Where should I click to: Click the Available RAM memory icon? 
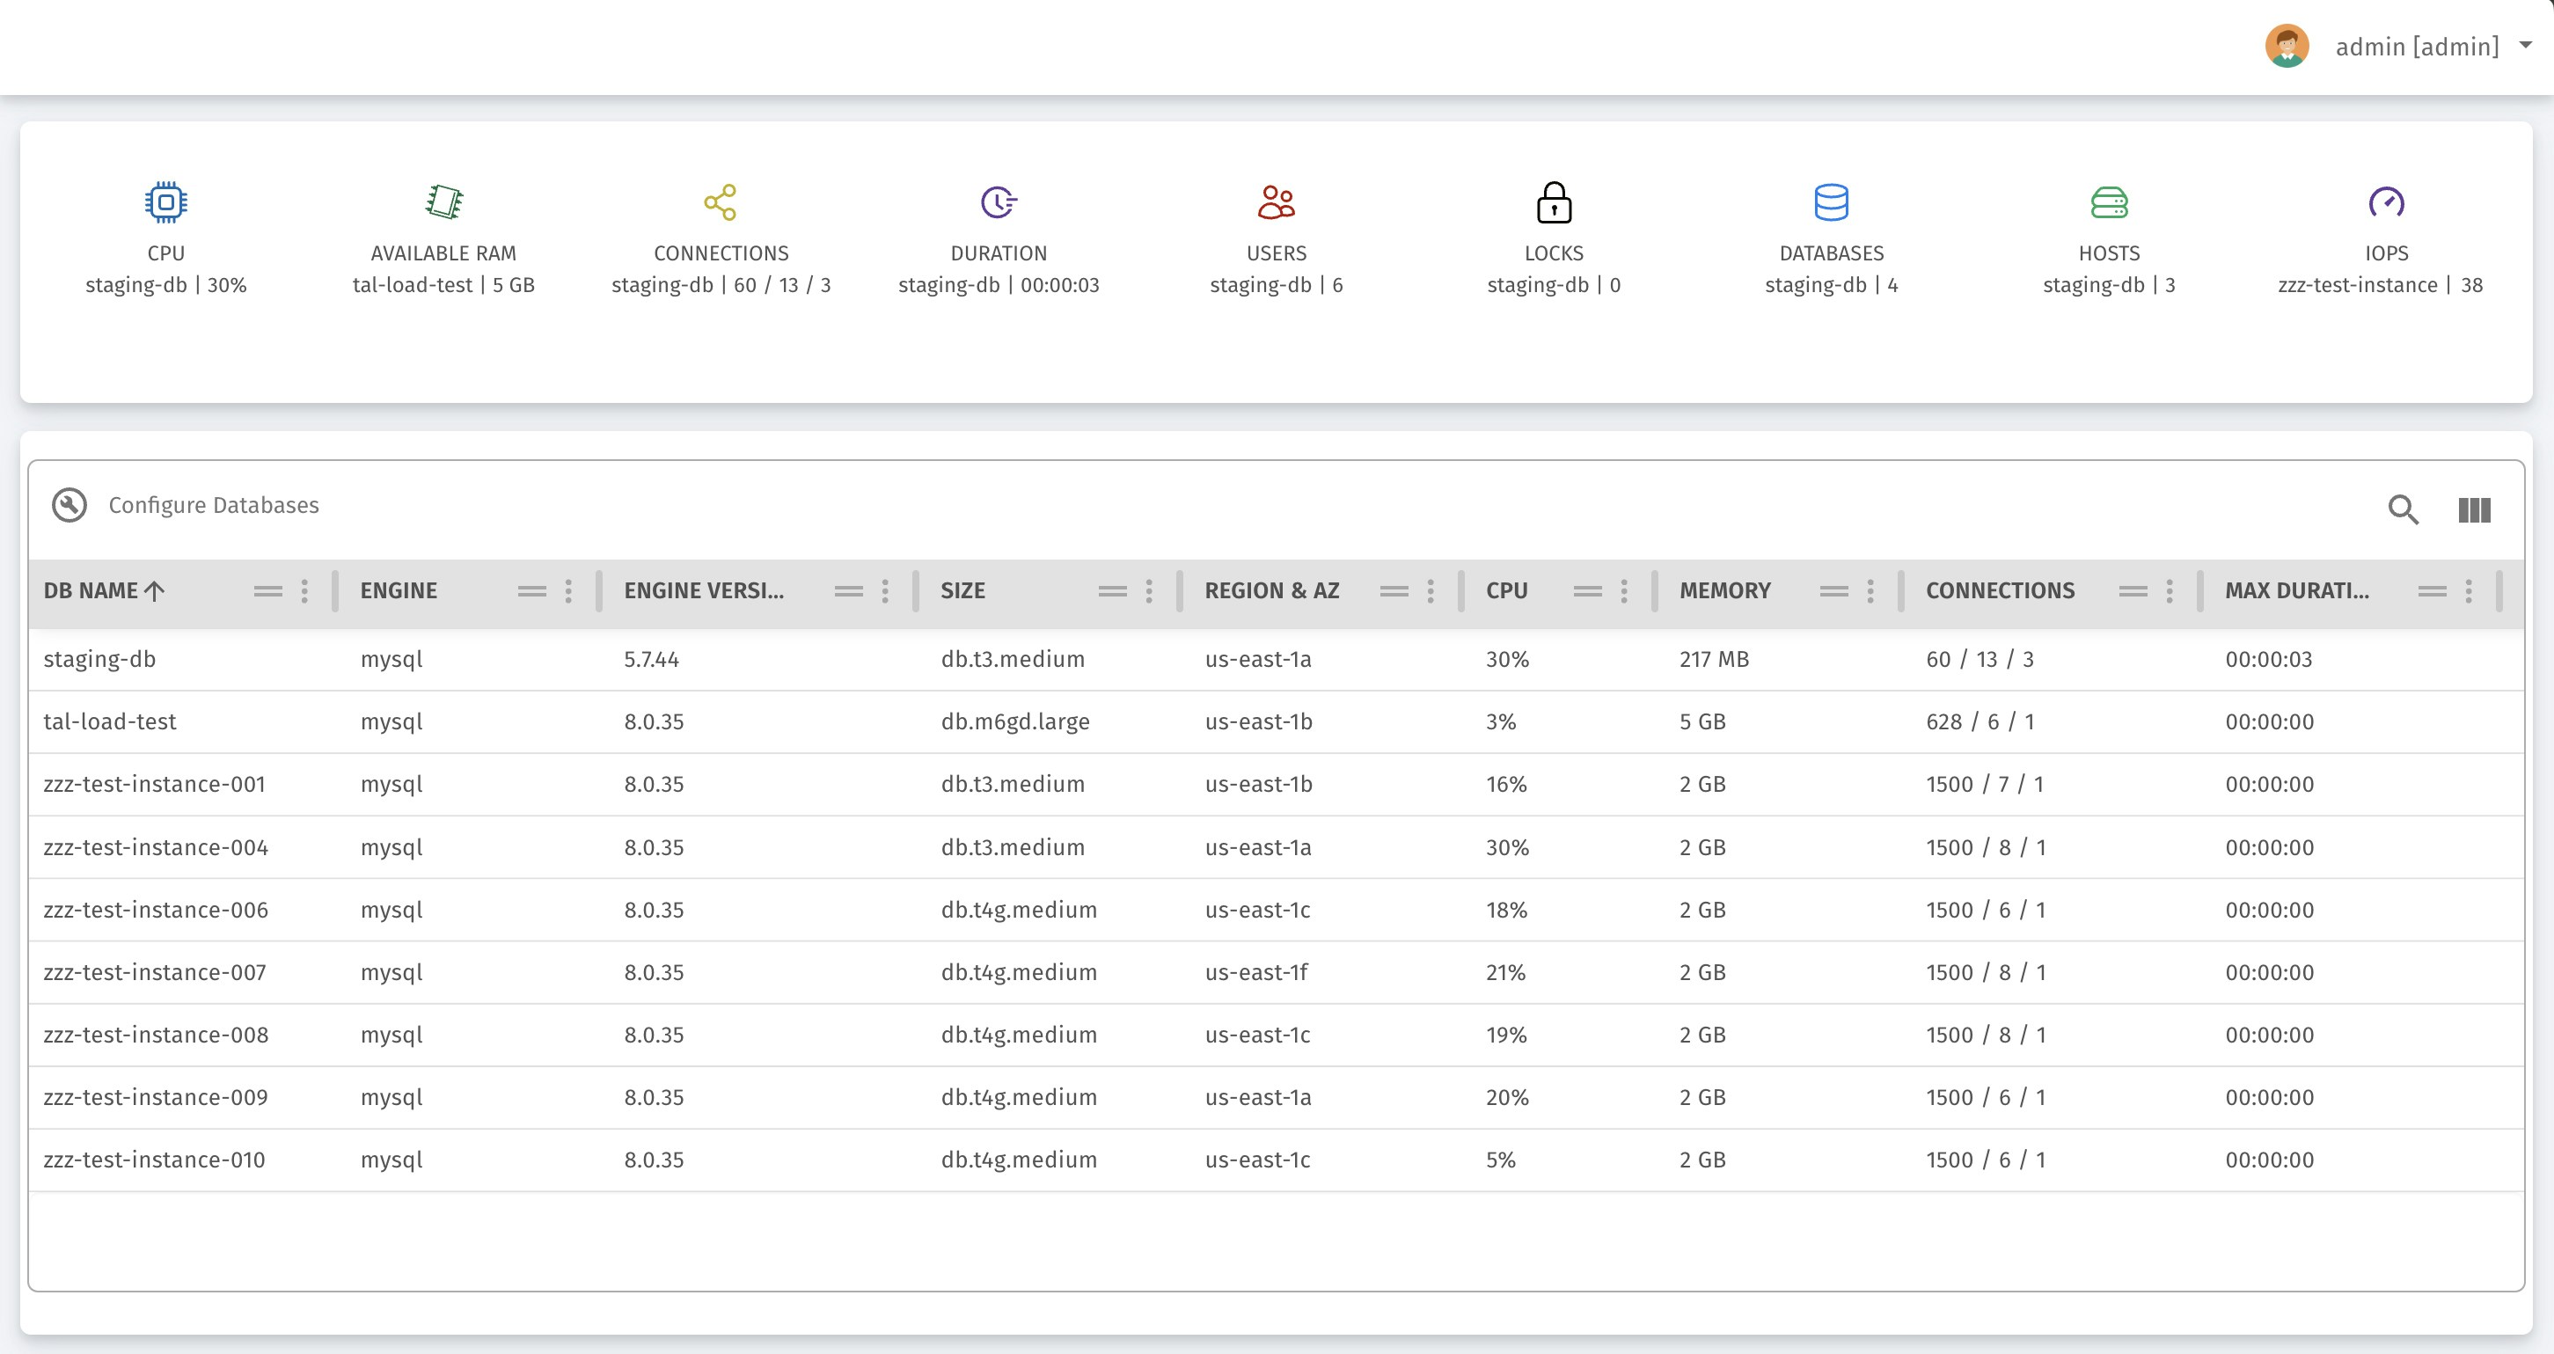443,202
